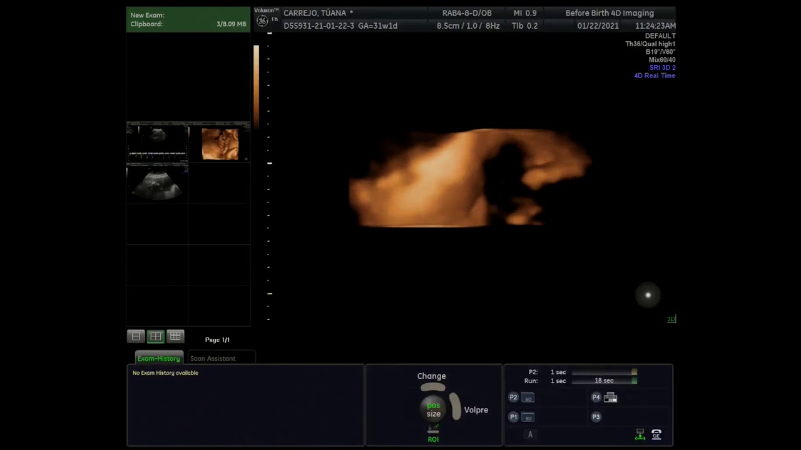Click the MI 0.9 value

click(x=525, y=13)
